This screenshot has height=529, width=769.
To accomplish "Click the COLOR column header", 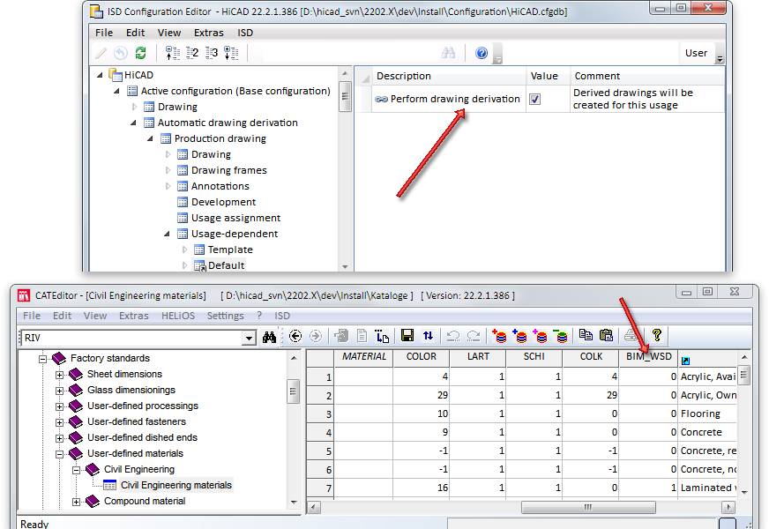I will 421,357.
